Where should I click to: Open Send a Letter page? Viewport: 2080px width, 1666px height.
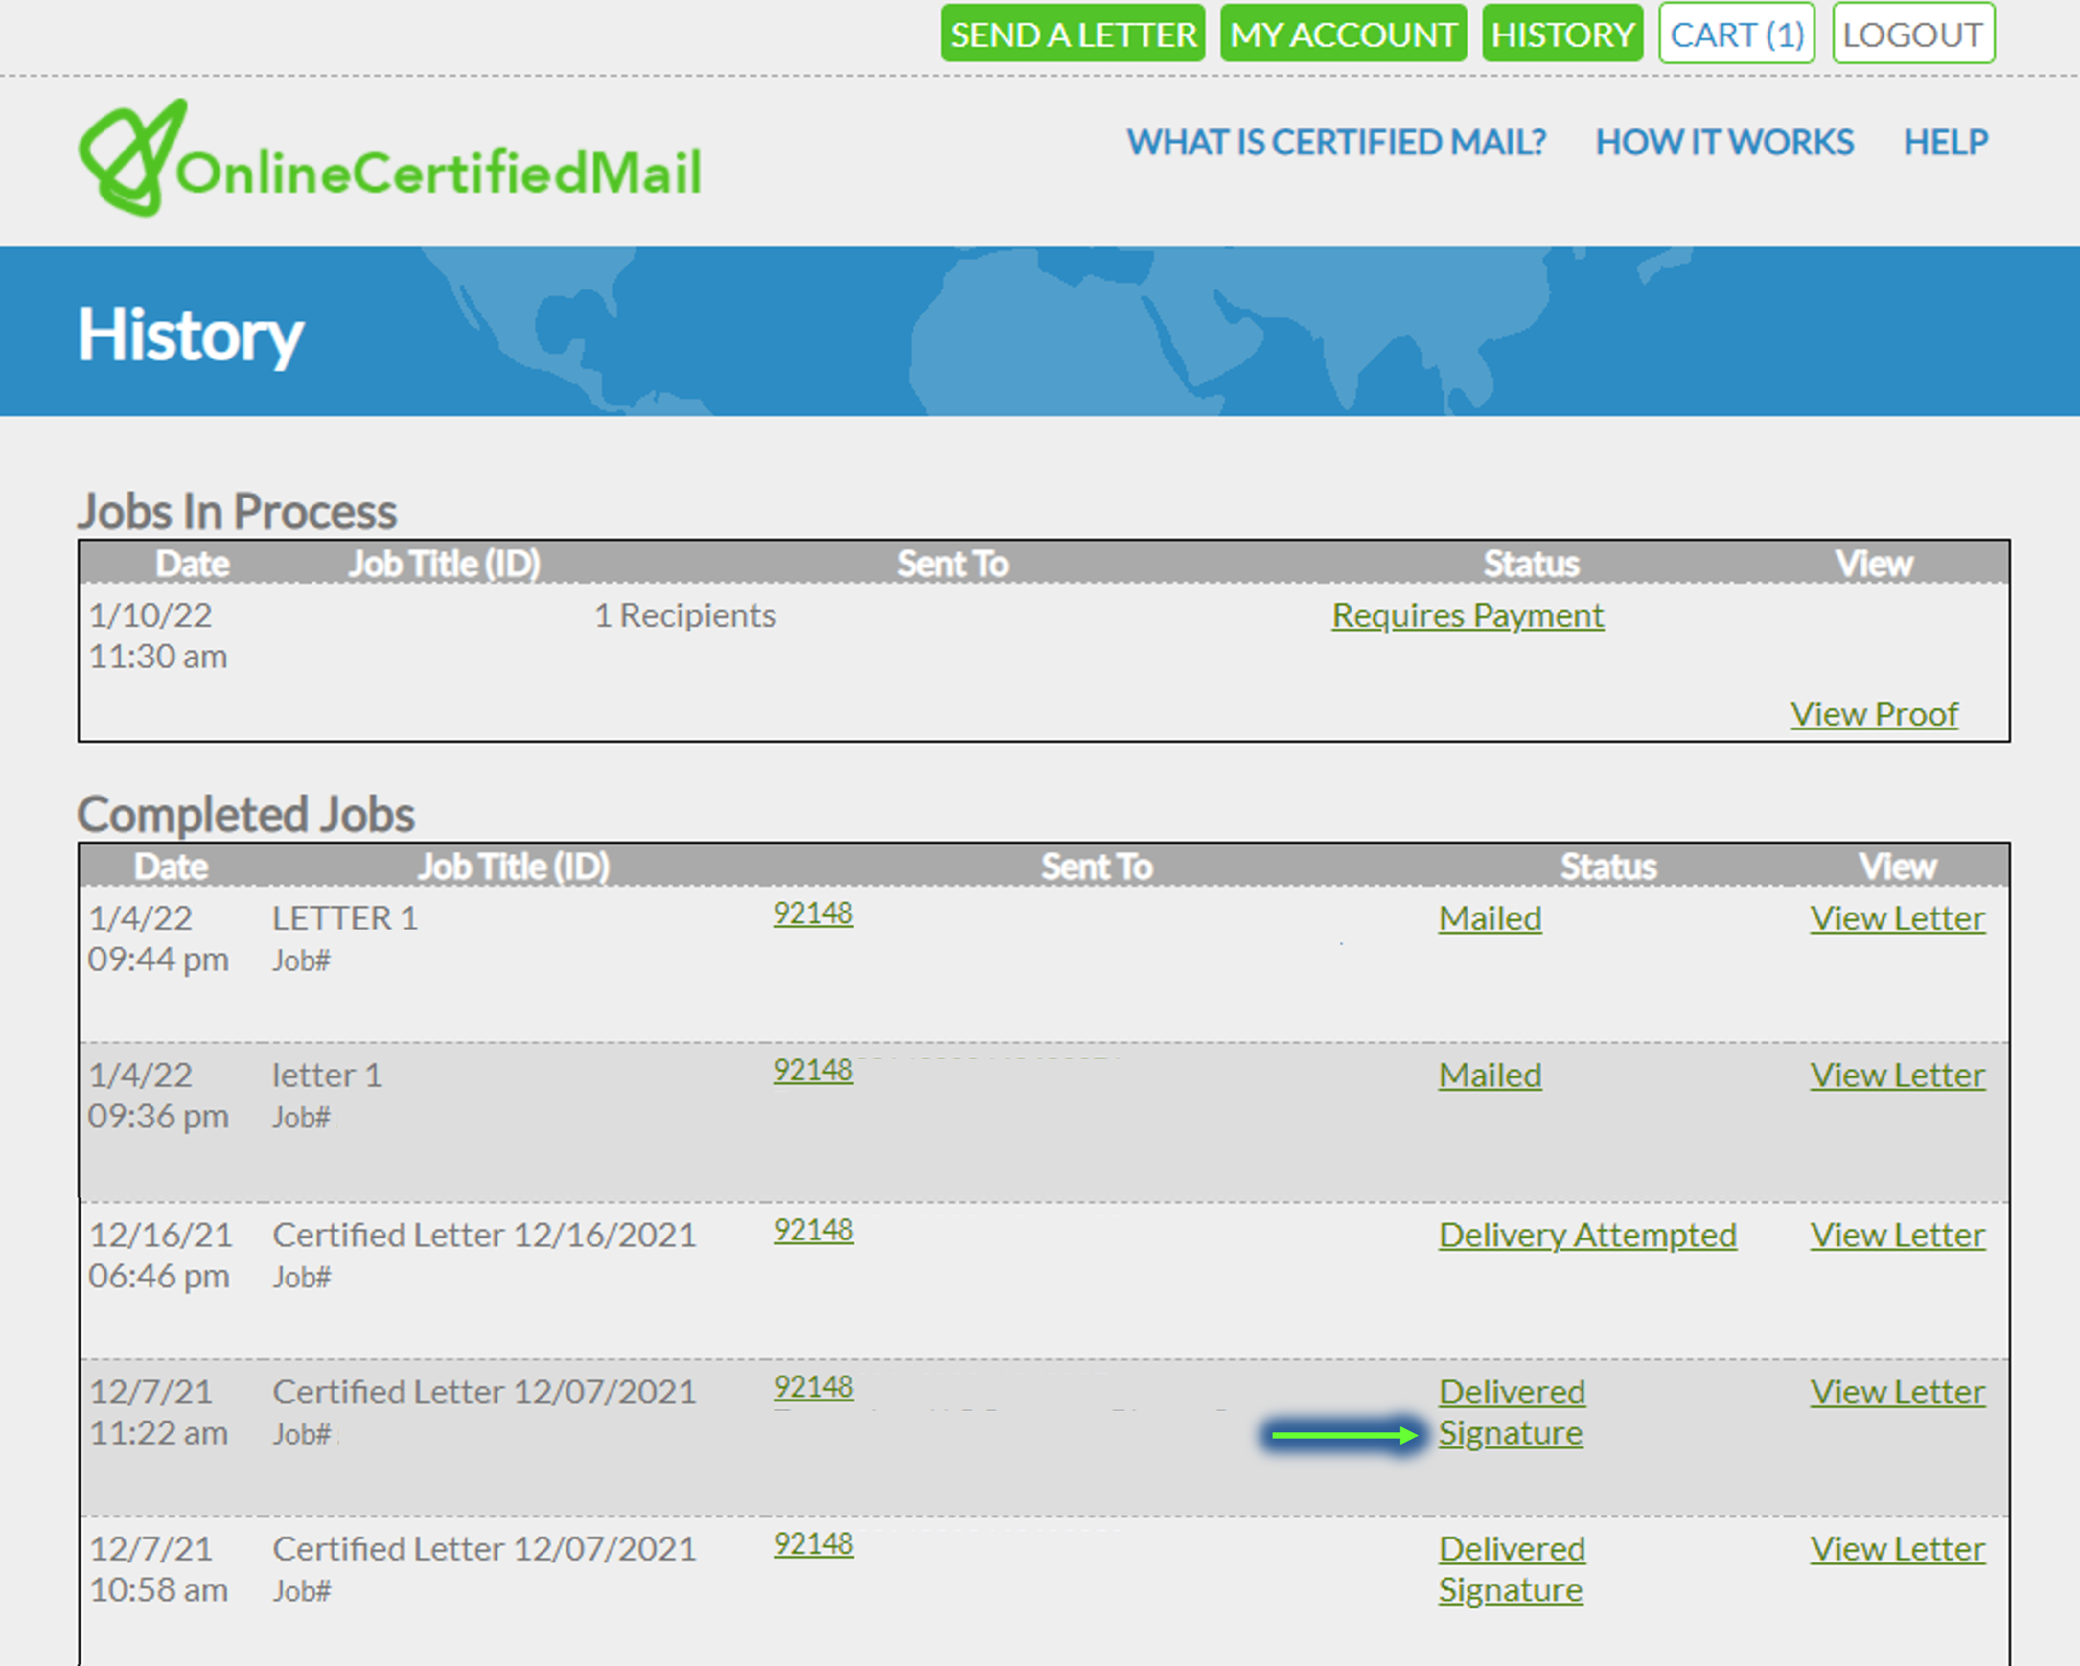[1072, 35]
